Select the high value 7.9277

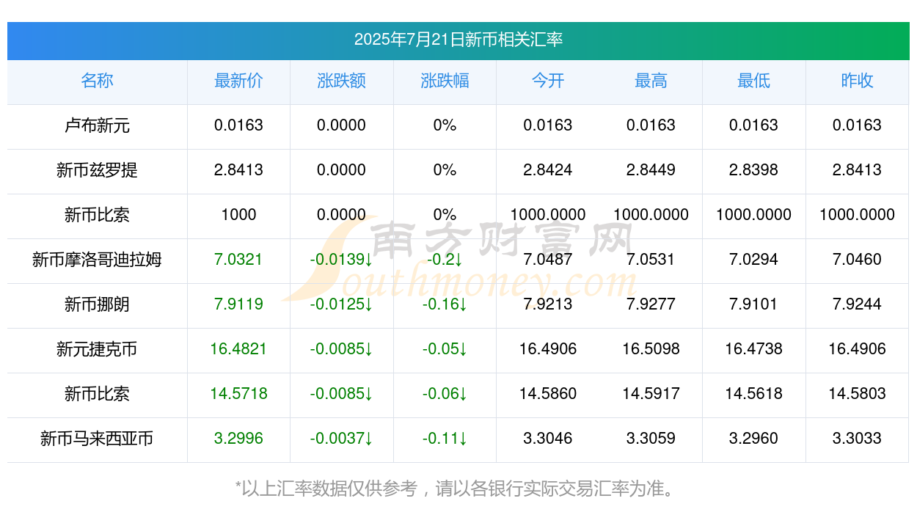(651, 304)
